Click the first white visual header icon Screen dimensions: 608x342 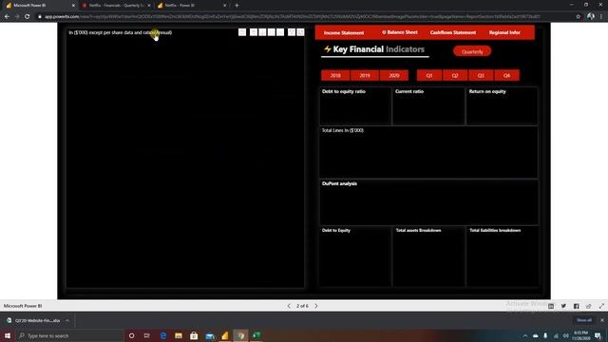pos(242,32)
